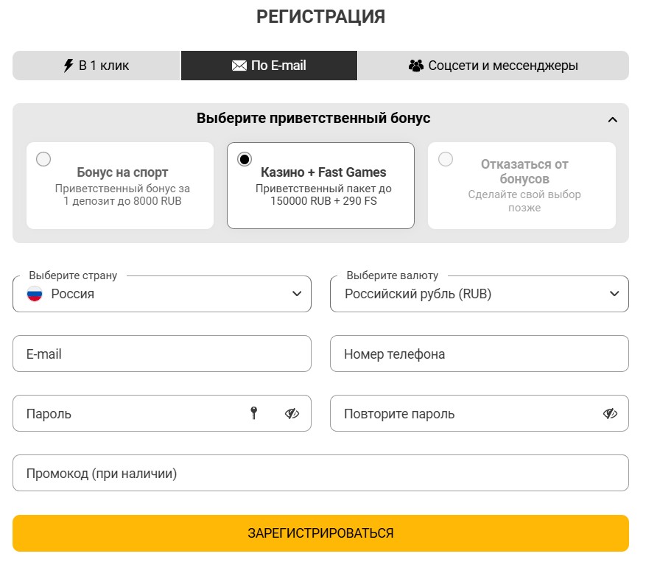
Task: Show the password with the eye icon
Action: pos(292,413)
